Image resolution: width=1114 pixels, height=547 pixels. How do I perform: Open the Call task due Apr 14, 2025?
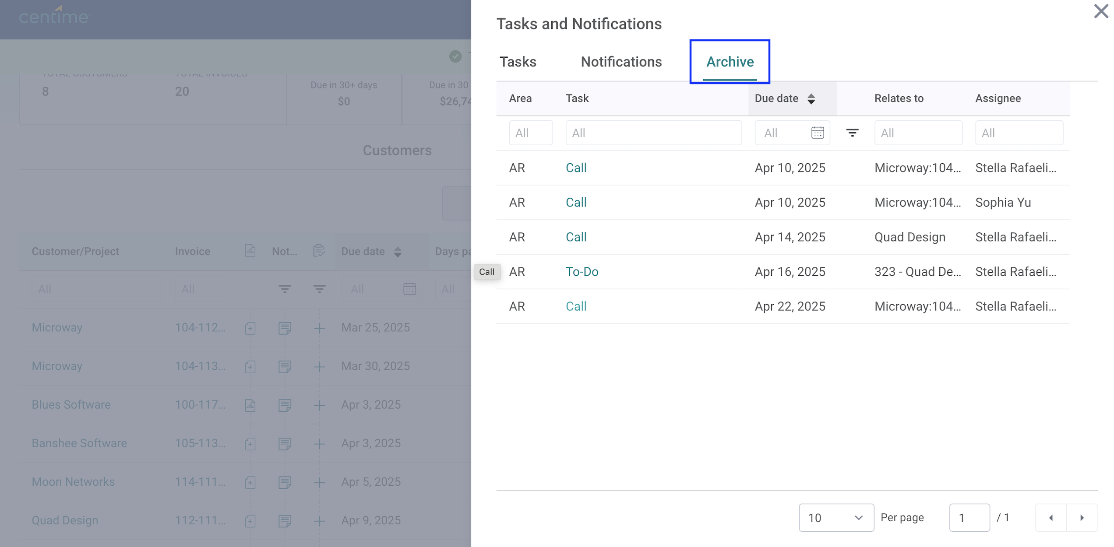pyautogui.click(x=576, y=237)
